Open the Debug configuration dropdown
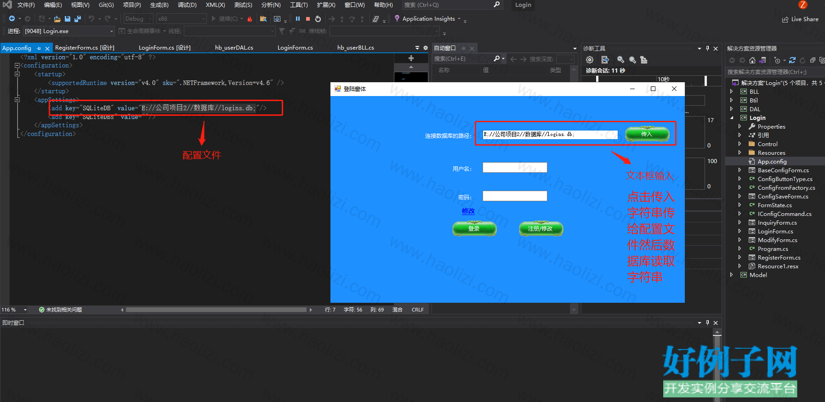825x402 pixels. tap(138, 19)
